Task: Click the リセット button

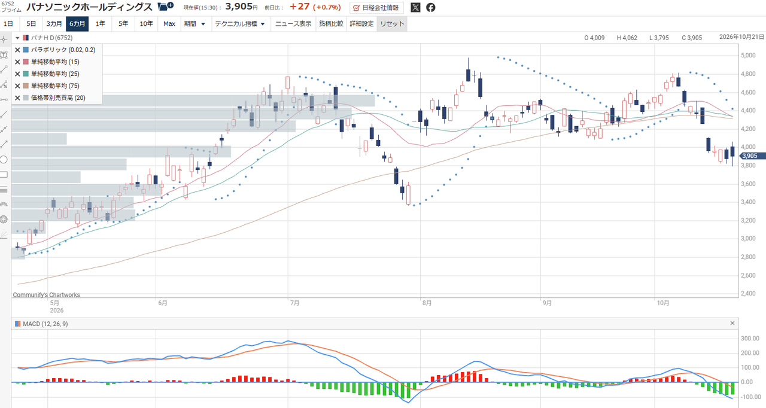Action: (x=392, y=24)
